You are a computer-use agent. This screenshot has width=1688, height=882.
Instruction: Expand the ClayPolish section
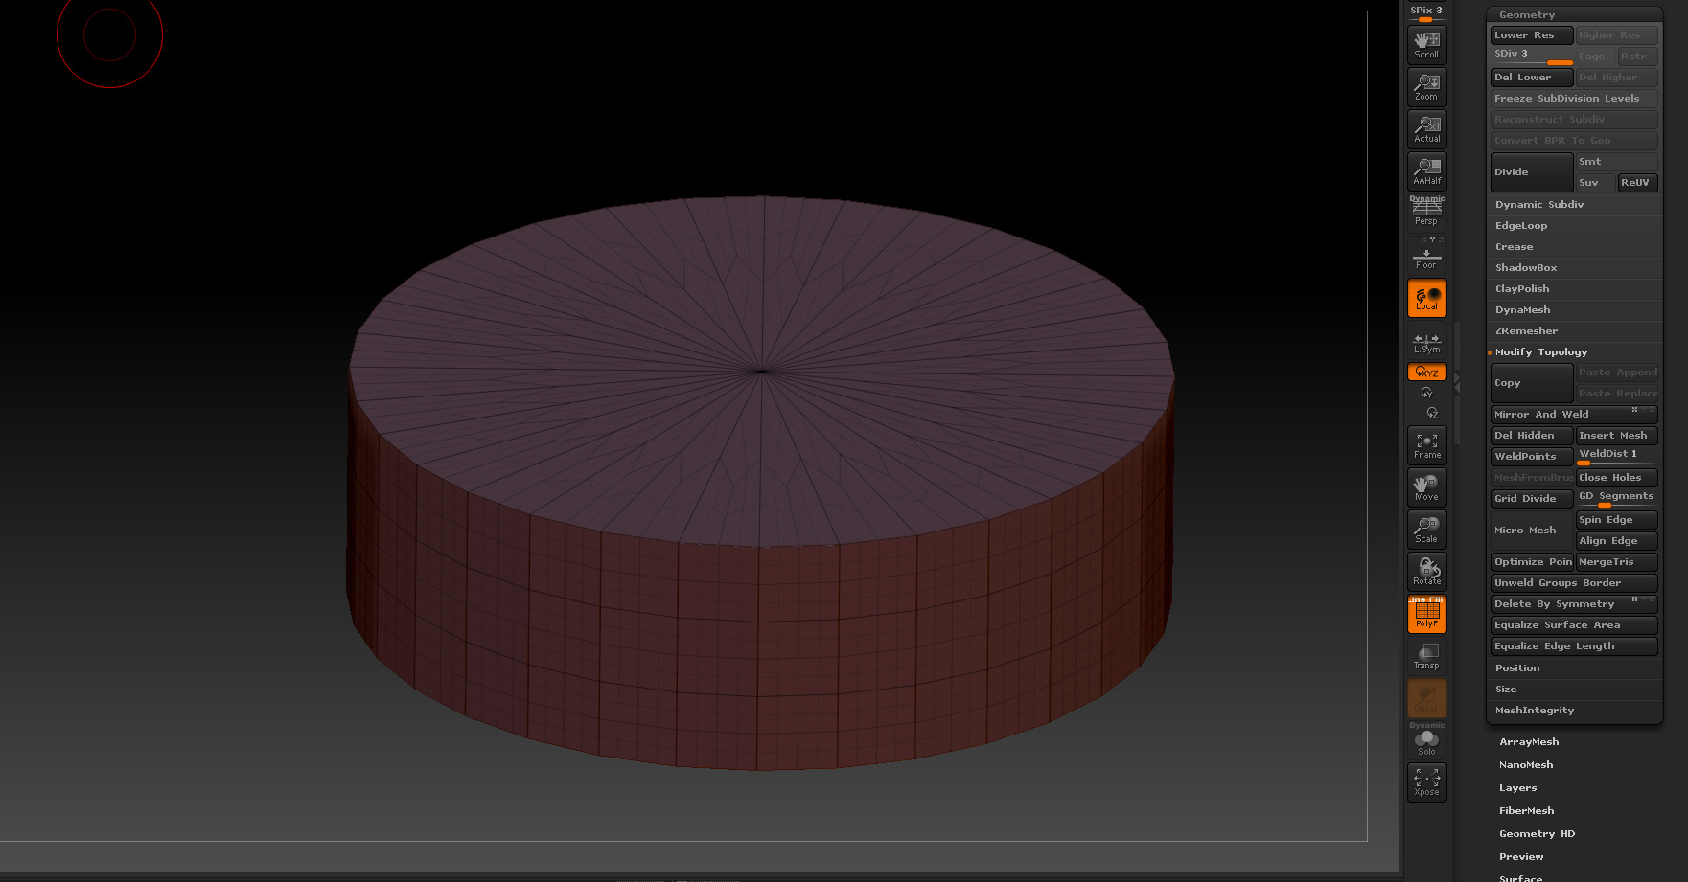click(x=1522, y=289)
